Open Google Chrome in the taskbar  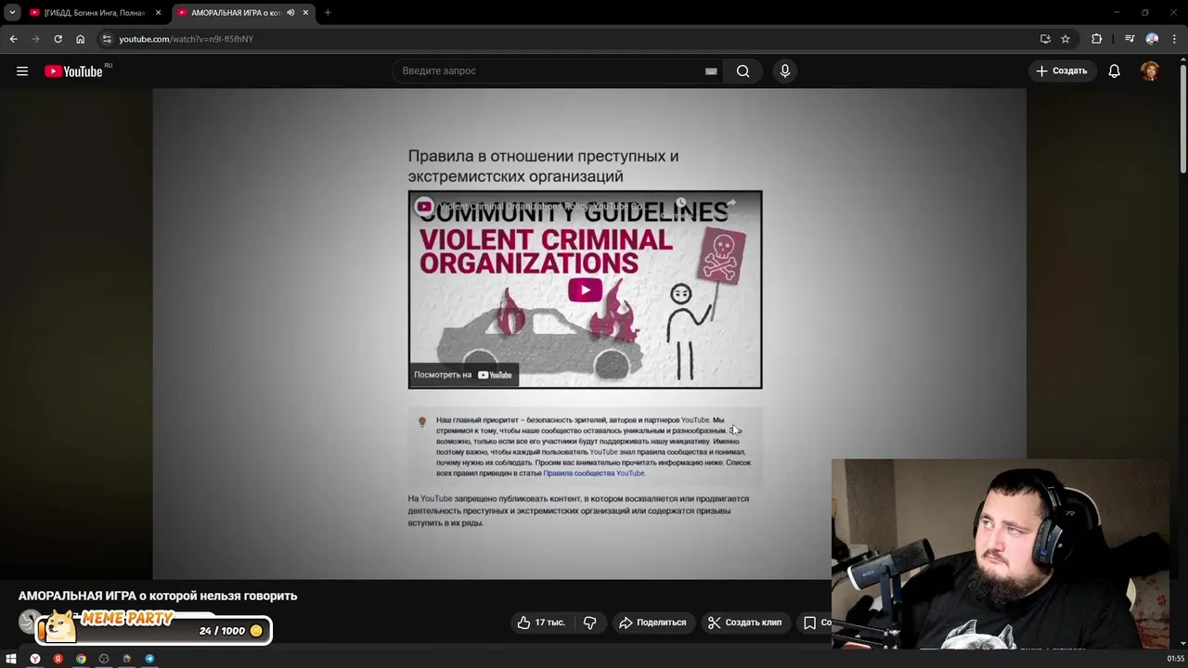[x=81, y=659]
